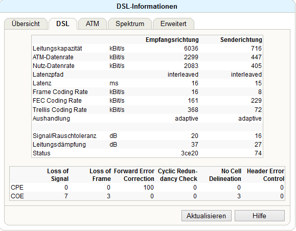Open the Spektrum tab
The height and width of the screenshot is (231, 296).
point(130,24)
